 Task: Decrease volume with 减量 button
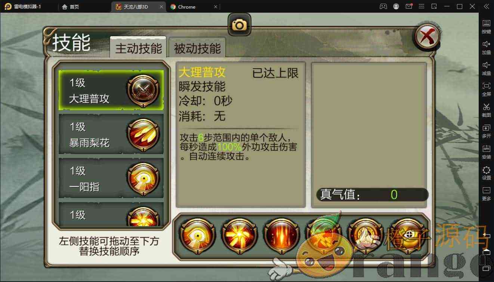coord(486,68)
